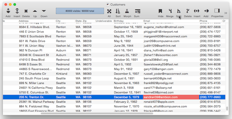Click city cell Vashon Isl...

point(65,46)
